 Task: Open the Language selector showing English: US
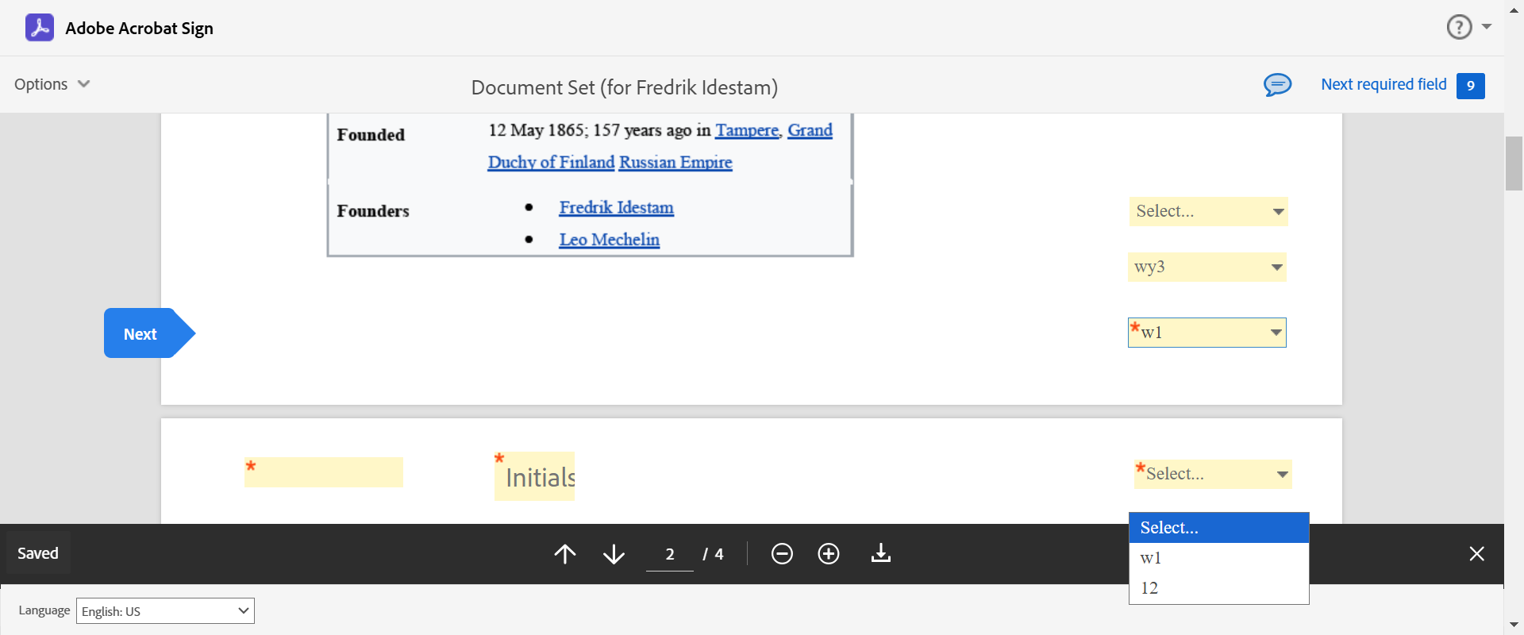[165, 610]
